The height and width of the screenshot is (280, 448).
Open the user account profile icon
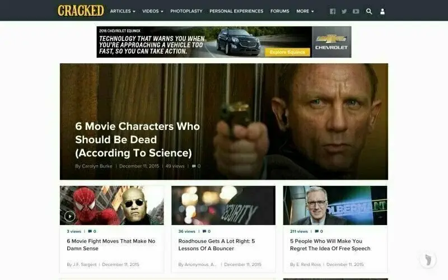[x=382, y=11]
